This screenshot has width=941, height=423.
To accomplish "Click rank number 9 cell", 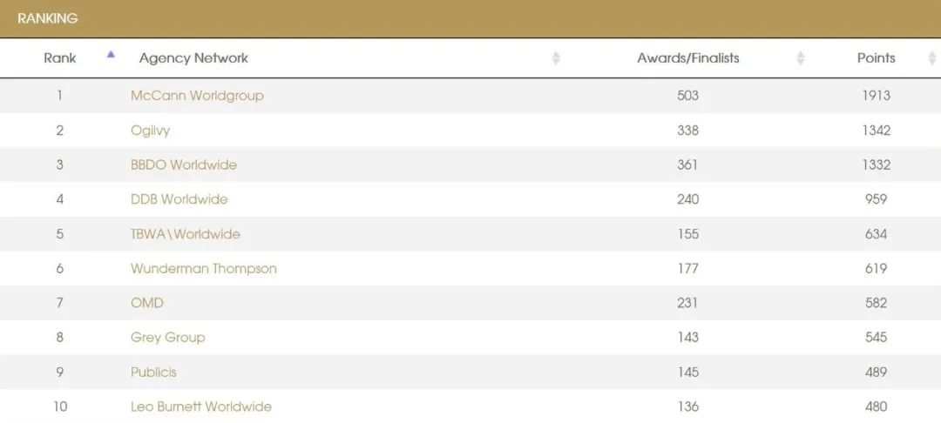I will 60,372.
